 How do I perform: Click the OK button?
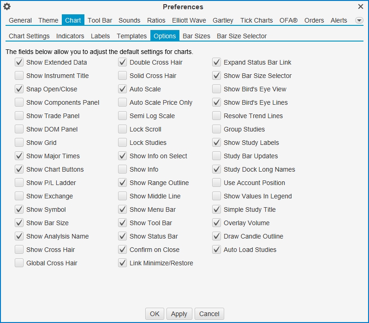click(155, 314)
